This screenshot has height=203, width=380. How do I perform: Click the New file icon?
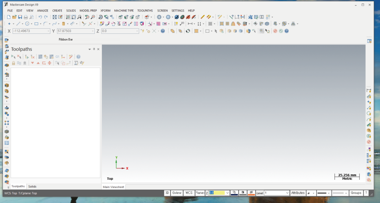[x=9, y=17]
